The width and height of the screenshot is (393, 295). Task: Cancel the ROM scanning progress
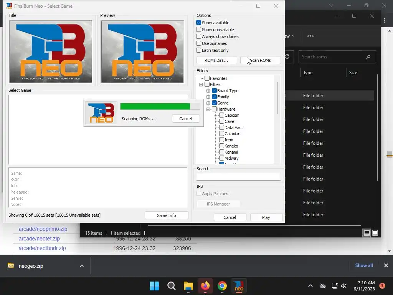coord(186,119)
